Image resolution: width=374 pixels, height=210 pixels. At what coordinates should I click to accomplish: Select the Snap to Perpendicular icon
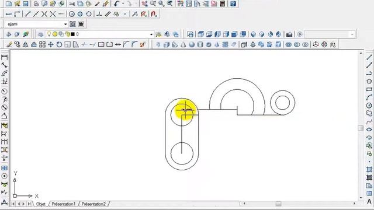pos(99,14)
